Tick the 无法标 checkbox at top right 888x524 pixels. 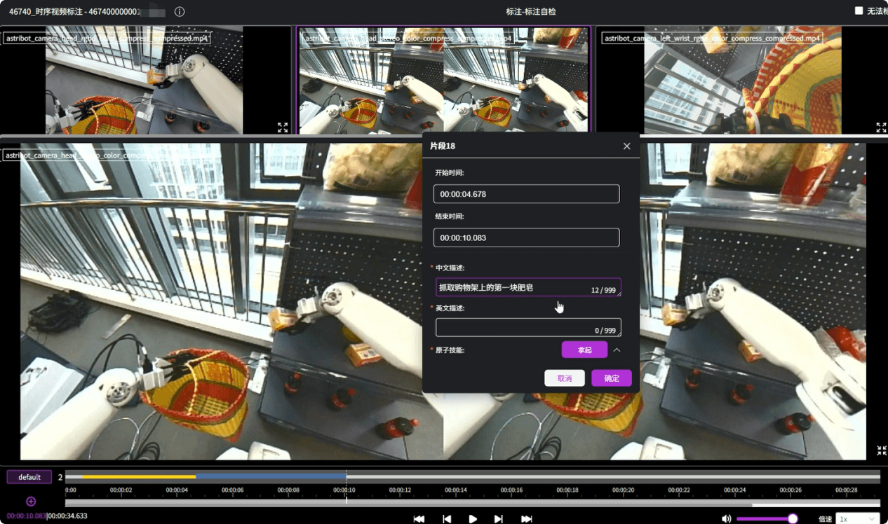[x=859, y=11]
